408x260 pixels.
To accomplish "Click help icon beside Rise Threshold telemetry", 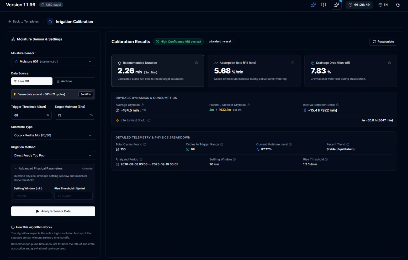I will point(326,160).
